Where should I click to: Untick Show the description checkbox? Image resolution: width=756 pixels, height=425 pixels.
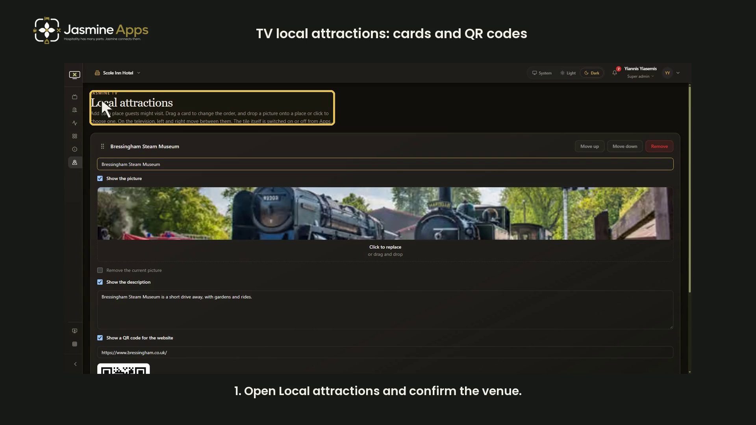pos(100,282)
